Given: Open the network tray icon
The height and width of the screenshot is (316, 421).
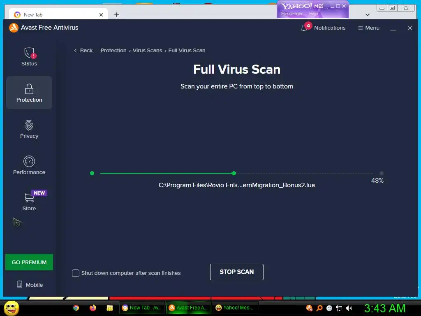Looking at the screenshot, I should click(x=339, y=308).
